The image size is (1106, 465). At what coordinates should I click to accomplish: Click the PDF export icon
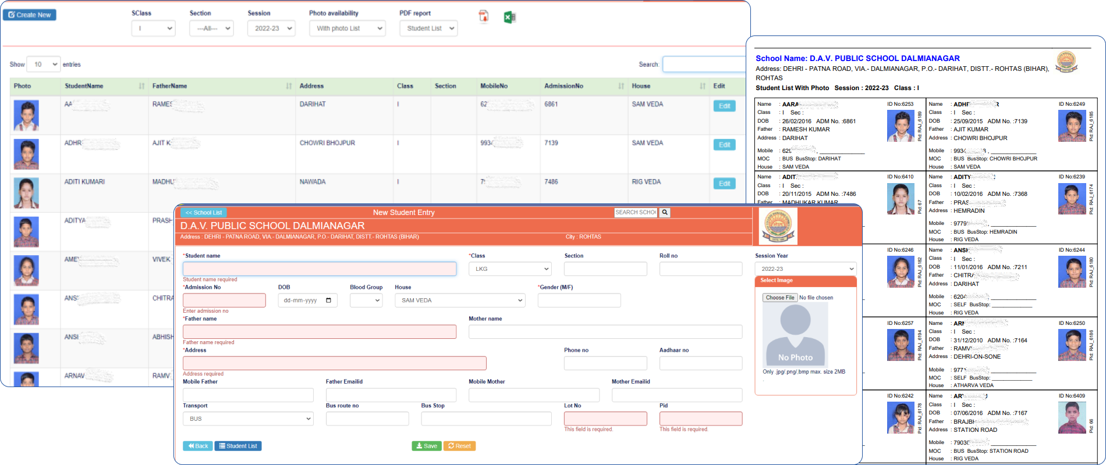[x=483, y=17]
